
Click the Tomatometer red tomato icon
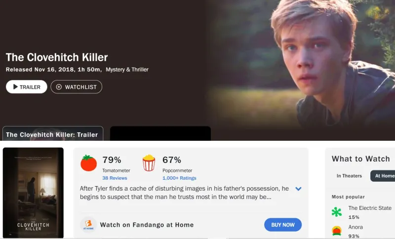pyautogui.click(x=89, y=163)
